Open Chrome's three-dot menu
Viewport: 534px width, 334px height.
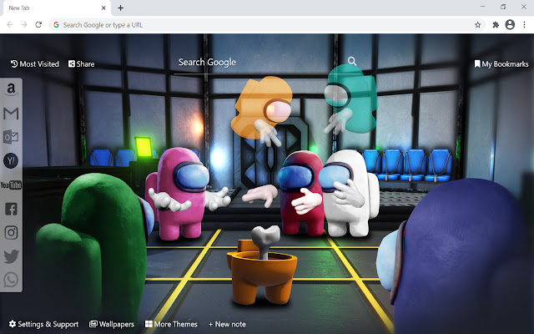[x=525, y=24]
